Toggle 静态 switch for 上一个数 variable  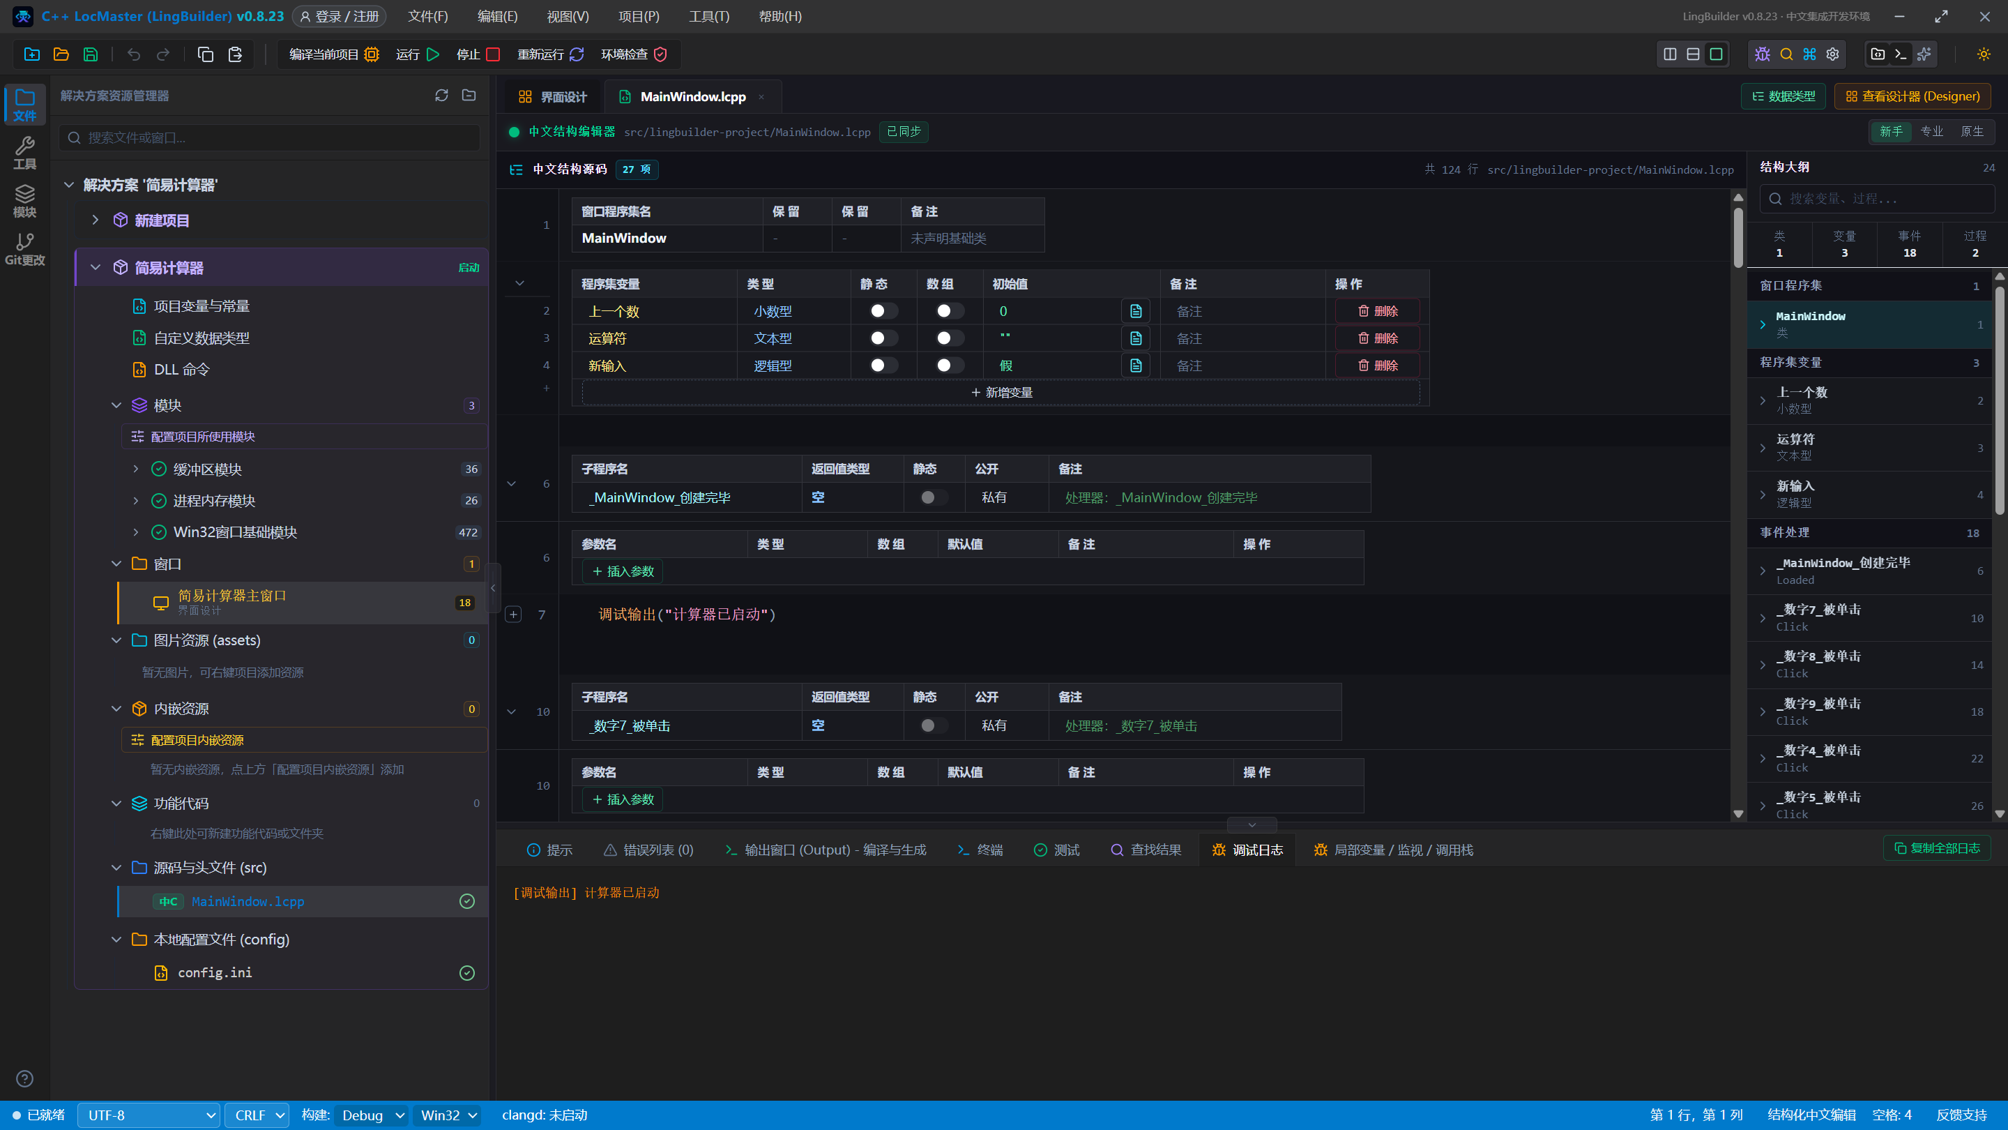click(x=884, y=311)
